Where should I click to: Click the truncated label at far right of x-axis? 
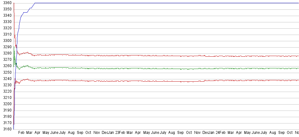pyautogui.click(x=296, y=133)
